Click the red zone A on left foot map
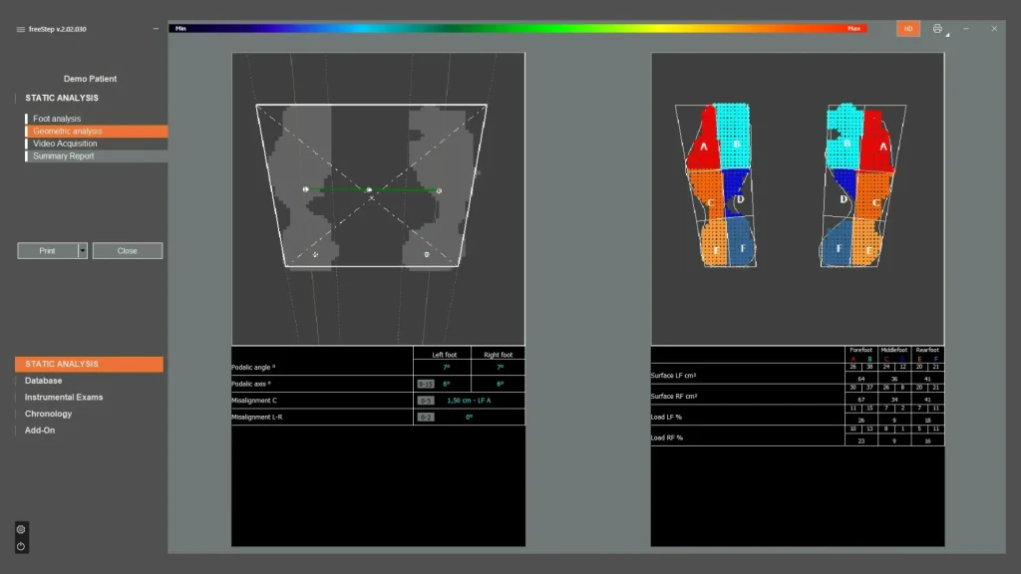 pos(703,144)
